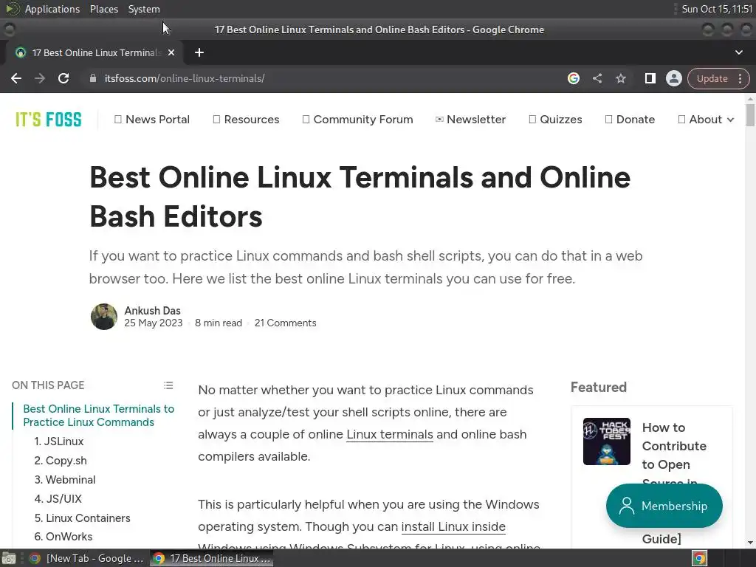Click the 8 min read text
The image size is (756, 567).
219,323
